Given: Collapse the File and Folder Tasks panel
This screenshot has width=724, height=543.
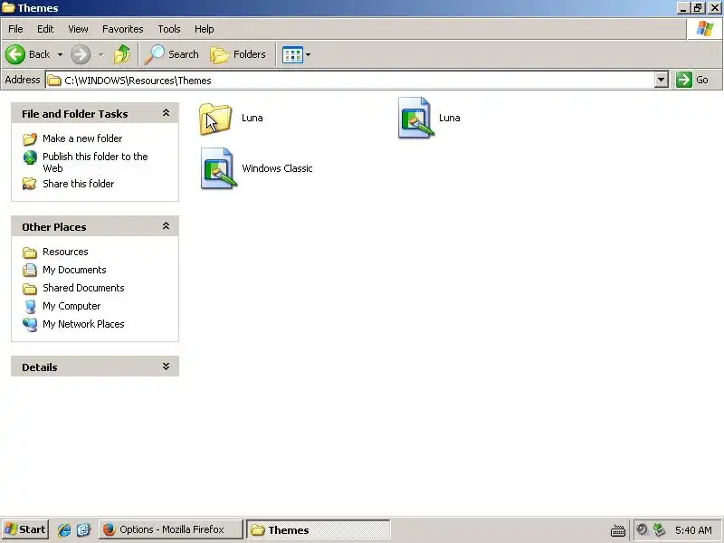Looking at the screenshot, I should (166, 113).
